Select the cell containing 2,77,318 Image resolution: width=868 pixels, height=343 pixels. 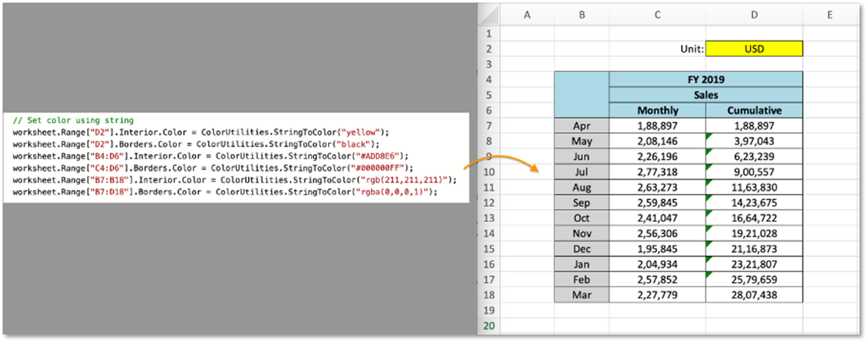point(657,172)
